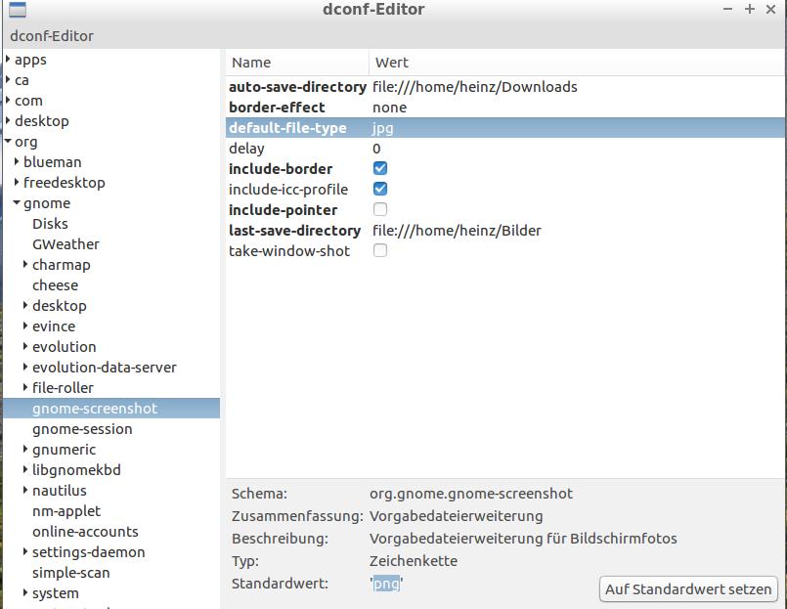Screen dimensions: 787x609
Task: Click the file:///home/heinz/Downloads value
Action: click(x=475, y=87)
